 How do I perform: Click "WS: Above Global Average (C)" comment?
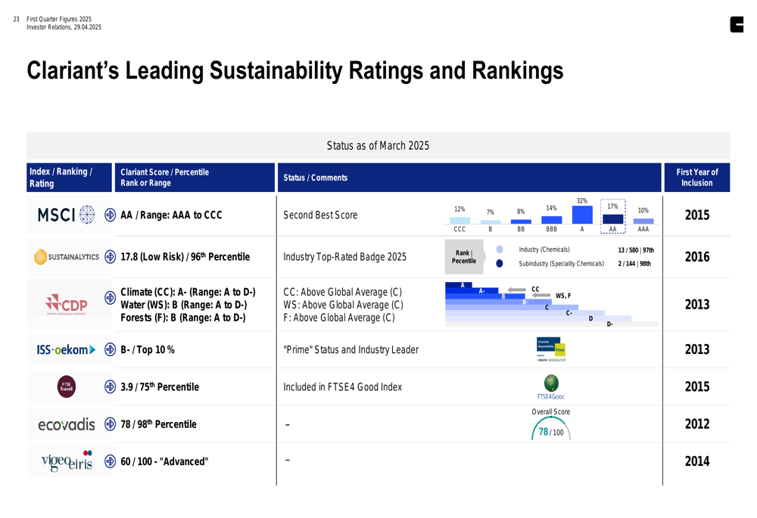point(343,305)
